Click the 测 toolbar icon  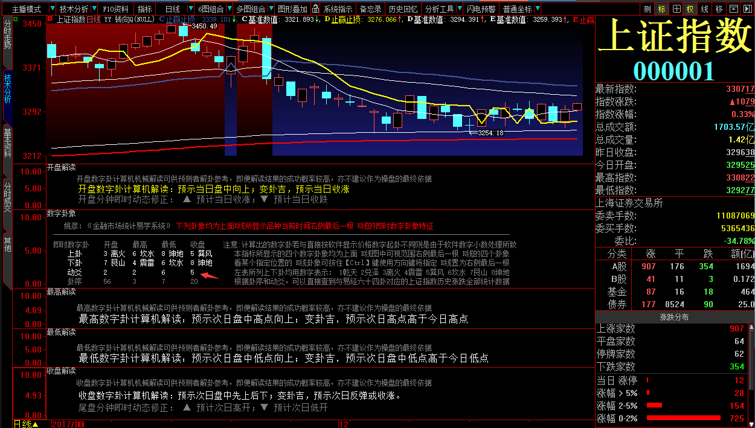(x=647, y=9)
